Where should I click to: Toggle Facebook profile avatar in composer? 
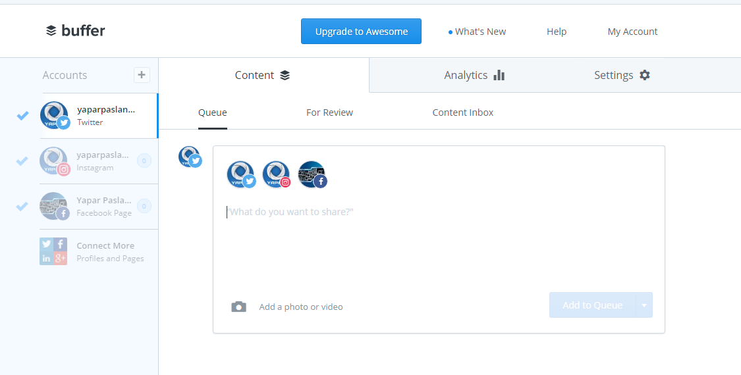[312, 175]
